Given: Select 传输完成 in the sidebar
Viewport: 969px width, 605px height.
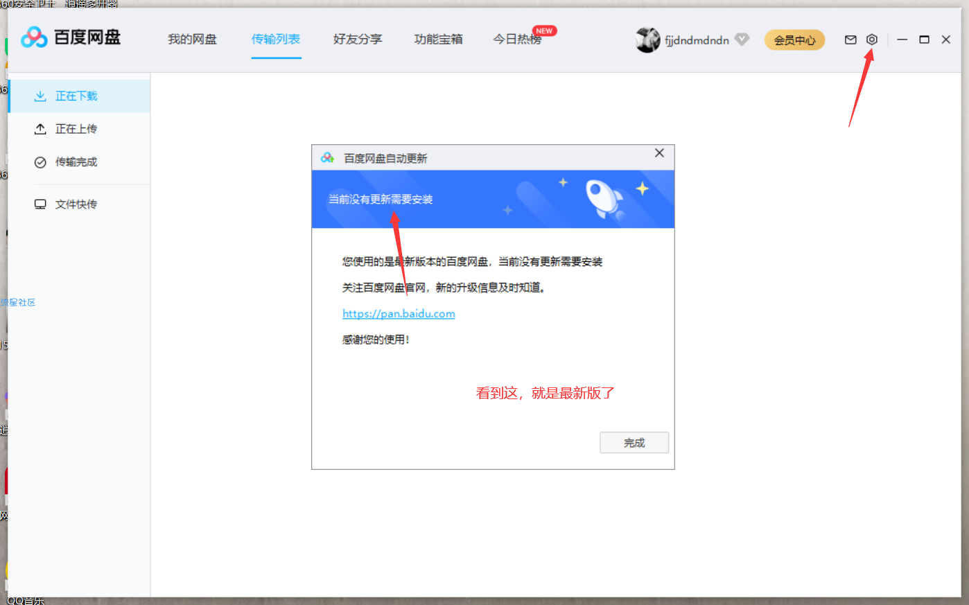Looking at the screenshot, I should coord(79,162).
